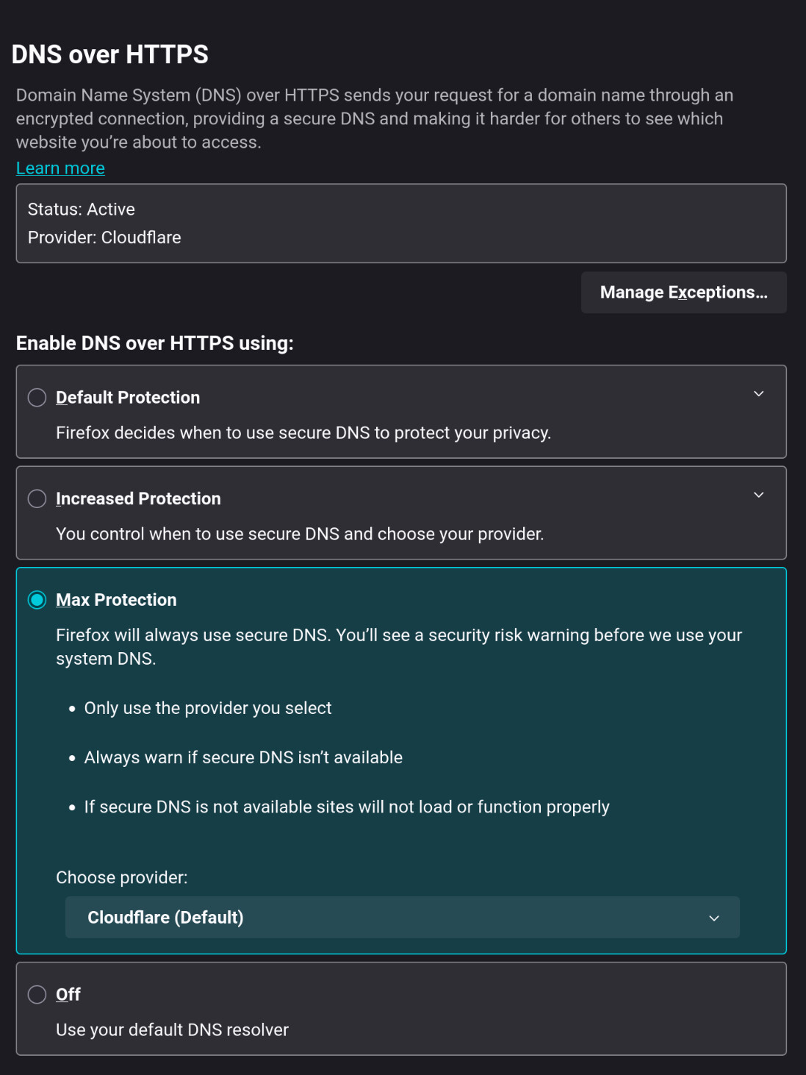Select the Off radio button
This screenshot has width=806, height=1075.
(37, 995)
